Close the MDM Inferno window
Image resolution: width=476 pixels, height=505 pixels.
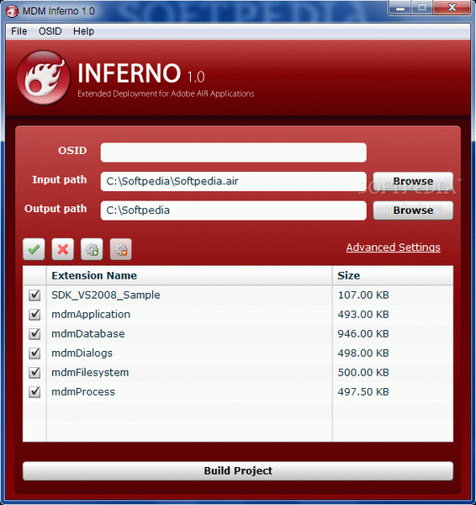452,8
